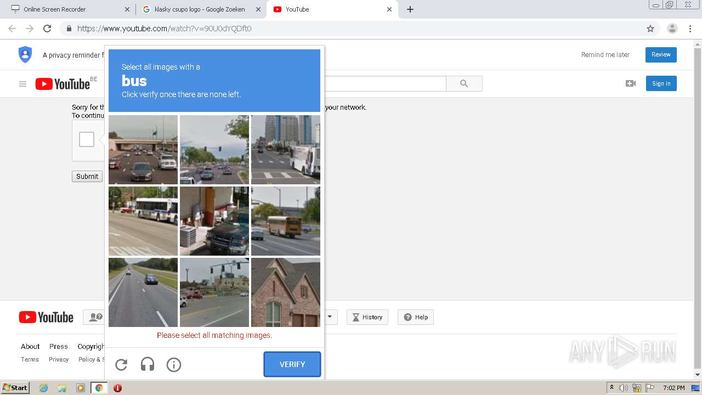Reload the captcha challenge with refresh icon
The height and width of the screenshot is (395, 702).
click(x=121, y=364)
